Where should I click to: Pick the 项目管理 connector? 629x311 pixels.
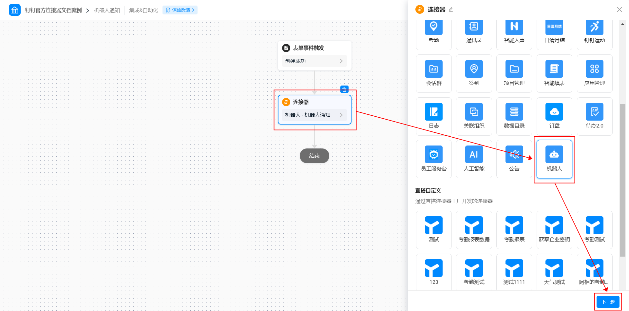click(x=514, y=74)
